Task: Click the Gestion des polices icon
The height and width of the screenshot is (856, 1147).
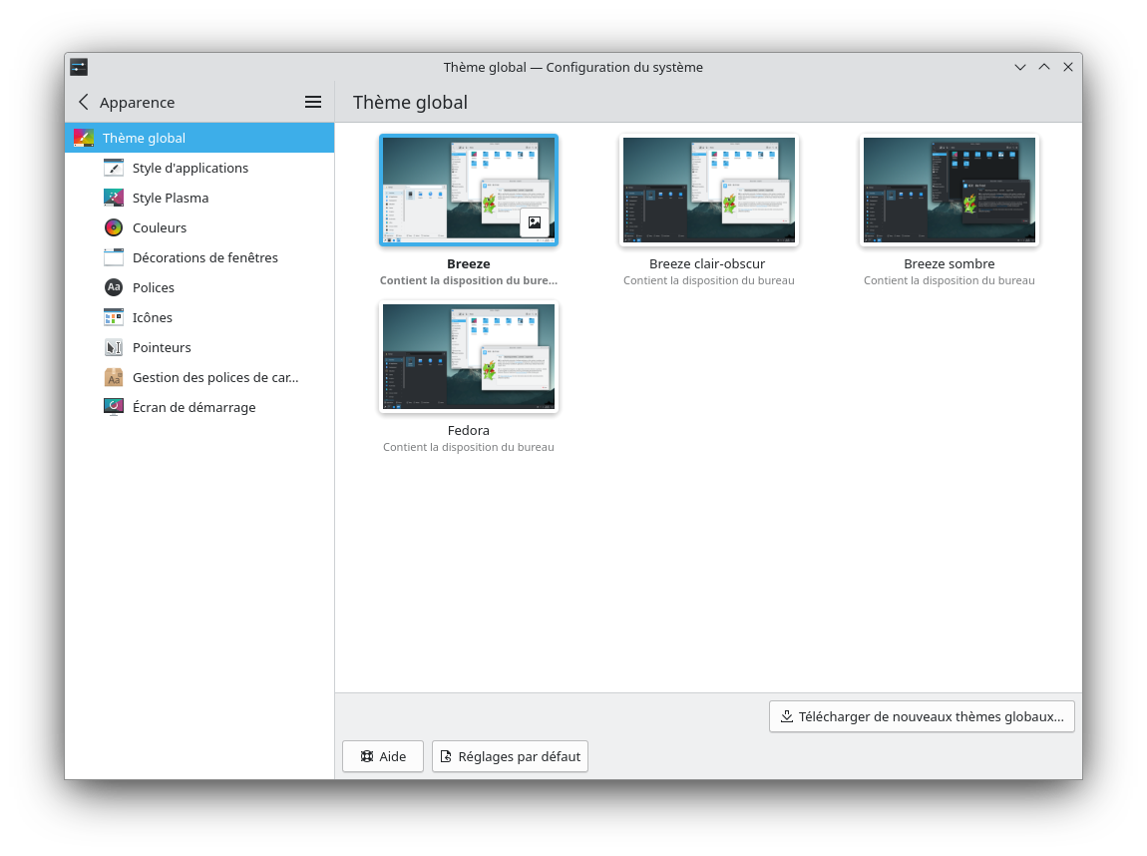Action: pyautogui.click(x=114, y=377)
